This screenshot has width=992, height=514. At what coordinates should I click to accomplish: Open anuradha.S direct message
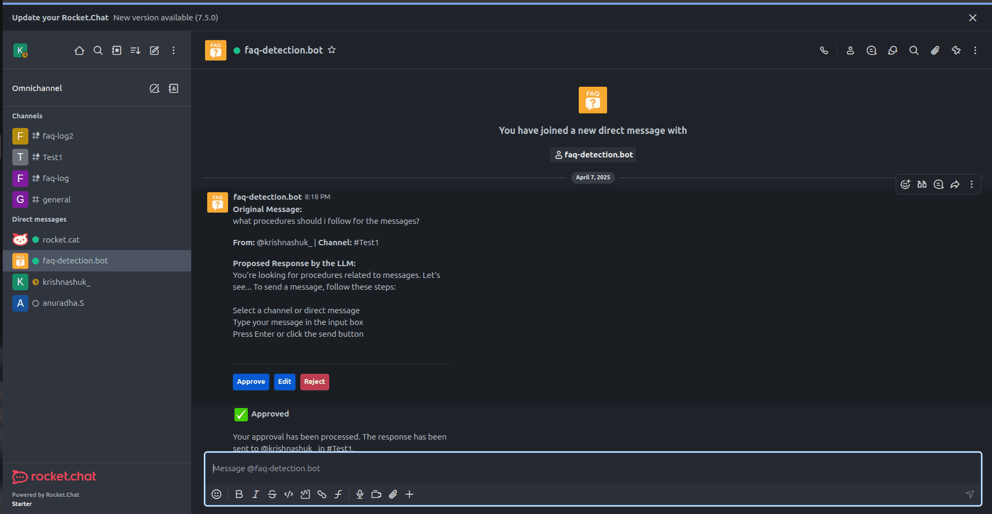click(97, 303)
